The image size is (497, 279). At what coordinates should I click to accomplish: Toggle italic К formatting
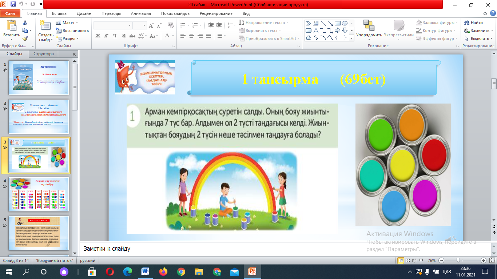coord(106,36)
